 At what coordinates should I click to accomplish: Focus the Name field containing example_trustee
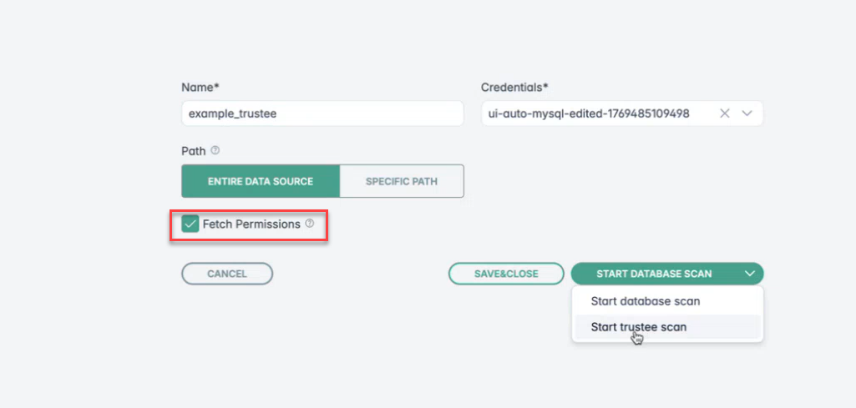coord(322,113)
